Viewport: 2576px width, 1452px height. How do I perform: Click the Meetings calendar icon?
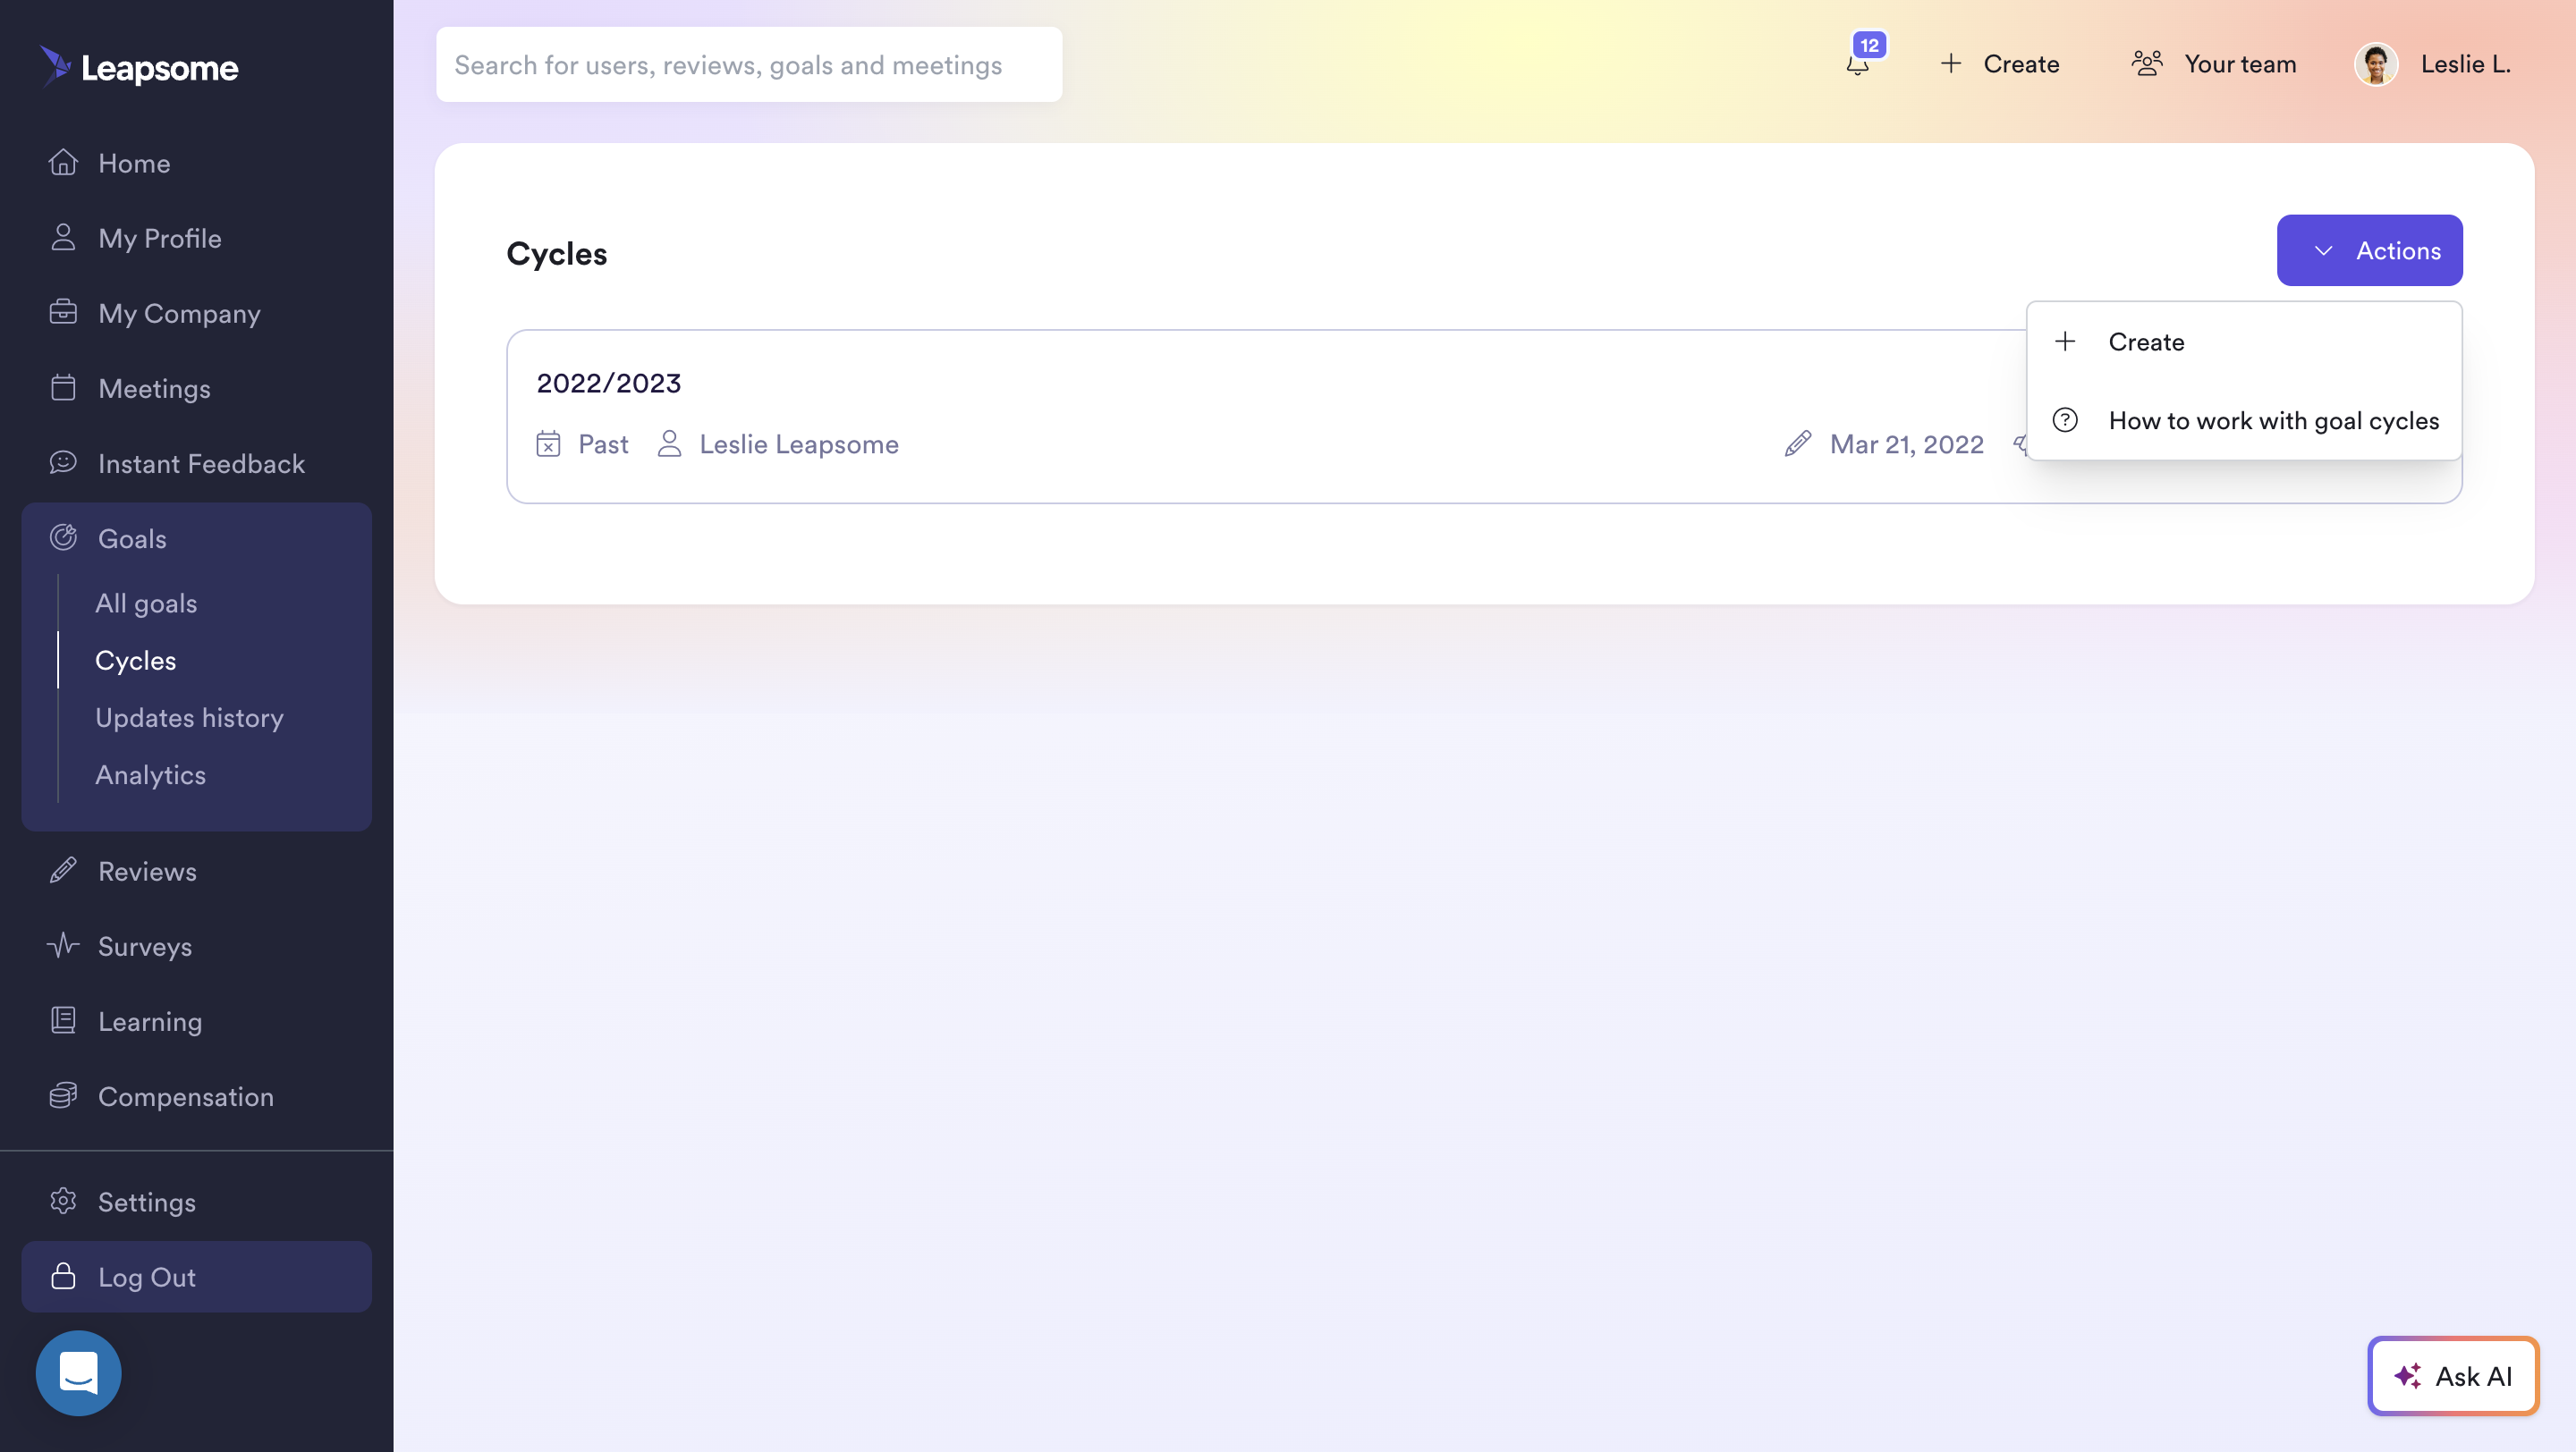coord(63,387)
